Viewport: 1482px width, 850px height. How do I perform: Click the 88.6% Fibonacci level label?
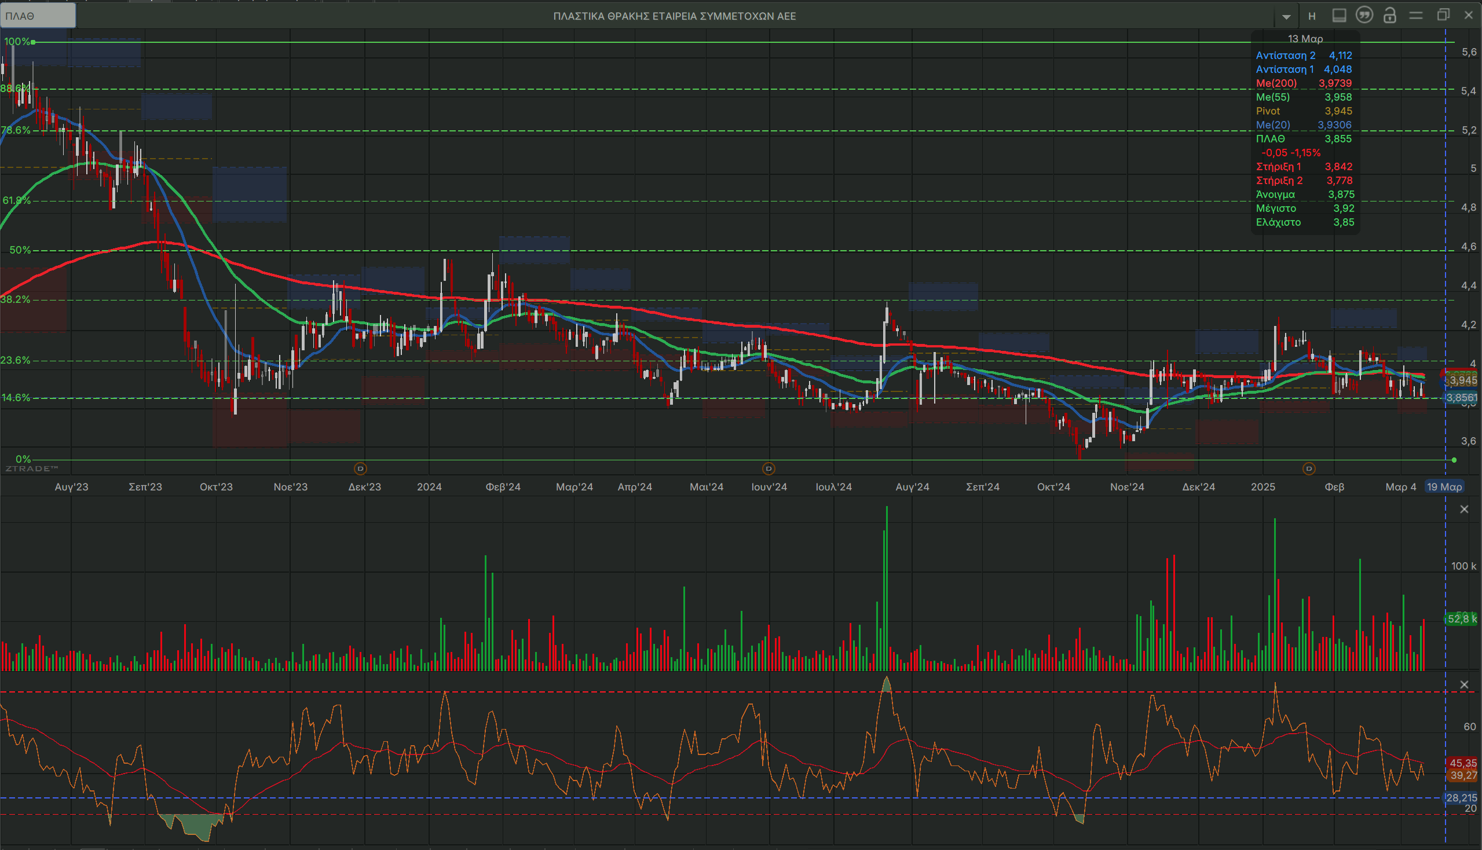pyautogui.click(x=14, y=89)
